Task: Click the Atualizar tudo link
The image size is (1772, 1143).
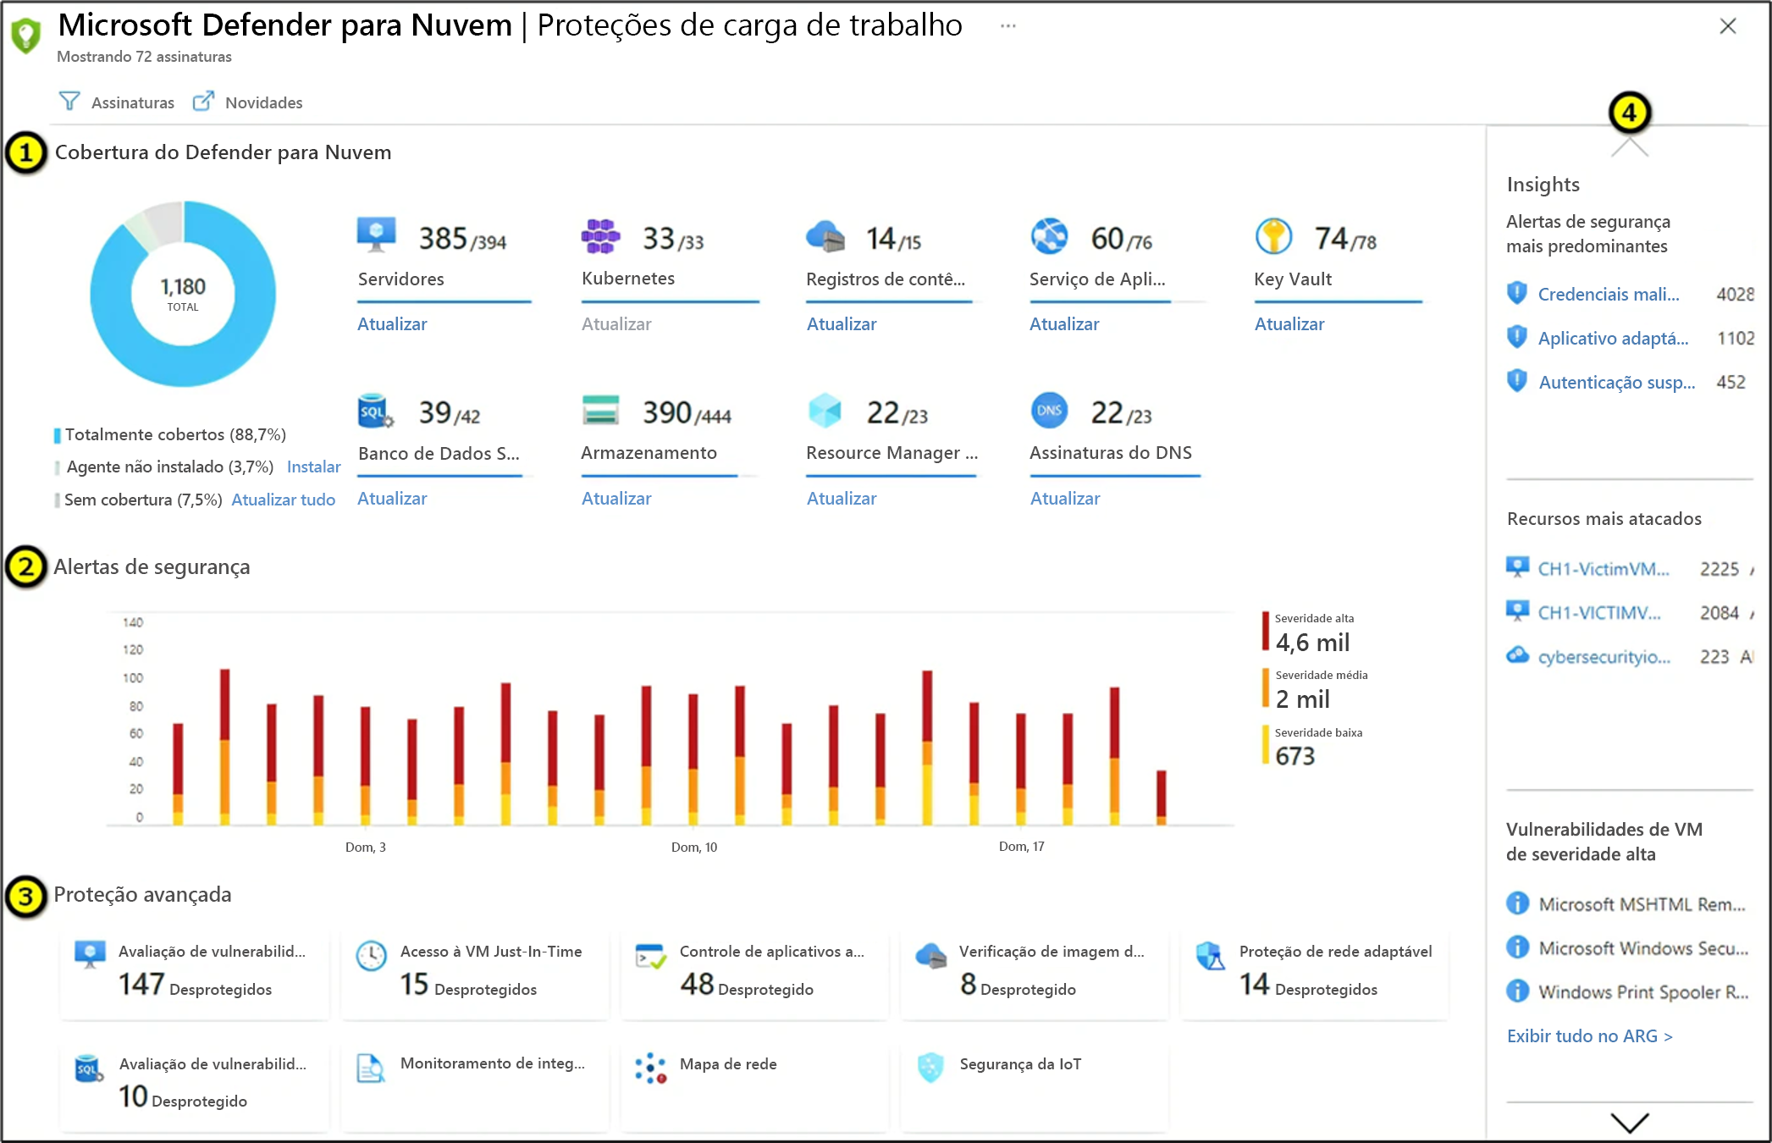Action: tap(283, 500)
